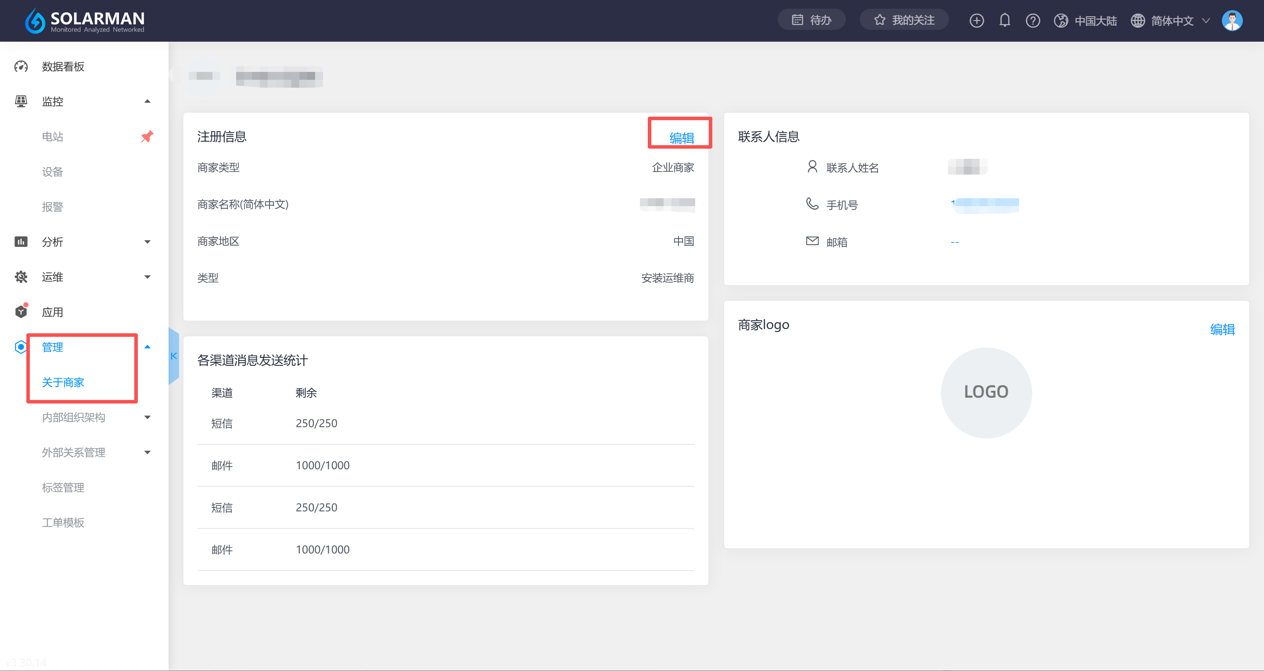Click 编辑 link in 注册信息 card
Image resolution: width=1264 pixels, height=671 pixels.
(x=681, y=138)
